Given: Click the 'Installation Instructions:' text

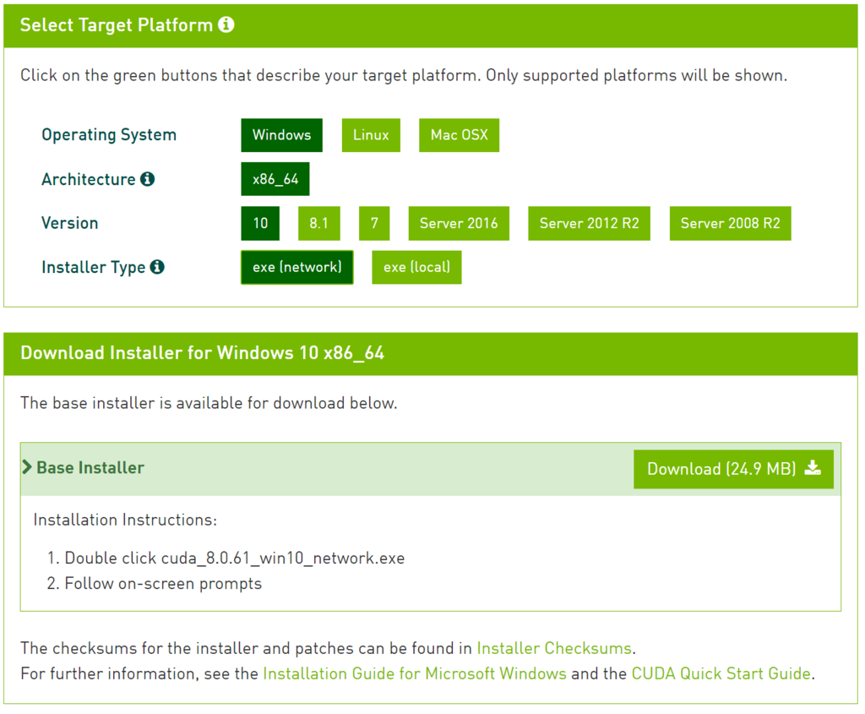Looking at the screenshot, I should click(x=125, y=520).
